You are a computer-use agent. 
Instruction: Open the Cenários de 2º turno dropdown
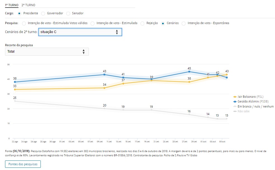[x=80, y=32]
